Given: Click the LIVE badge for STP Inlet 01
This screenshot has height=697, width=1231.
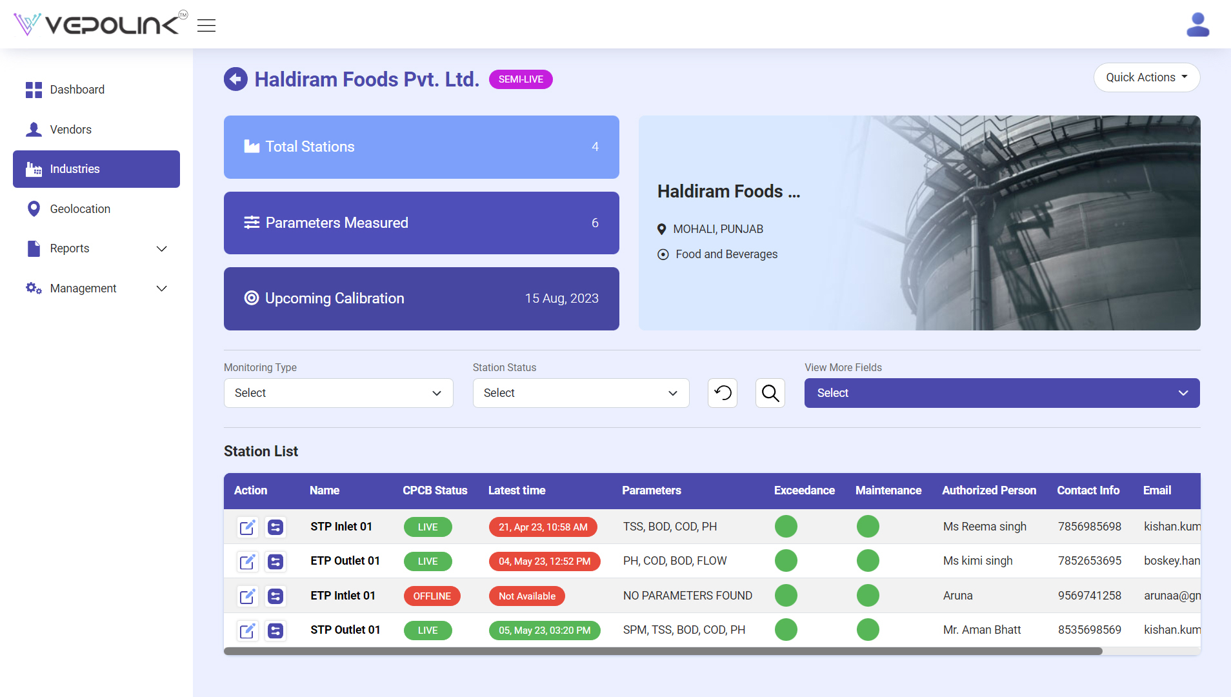Looking at the screenshot, I should click(x=428, y=527).
